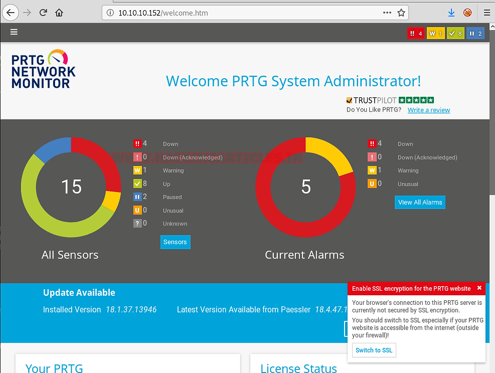The image size is (495, 373).
Task: Click the number 5 in Current Alarms chart
Action: point(306,187)
